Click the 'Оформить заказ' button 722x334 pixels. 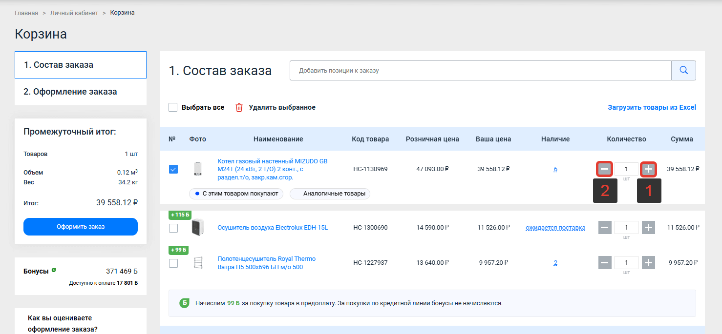point(81,227)
